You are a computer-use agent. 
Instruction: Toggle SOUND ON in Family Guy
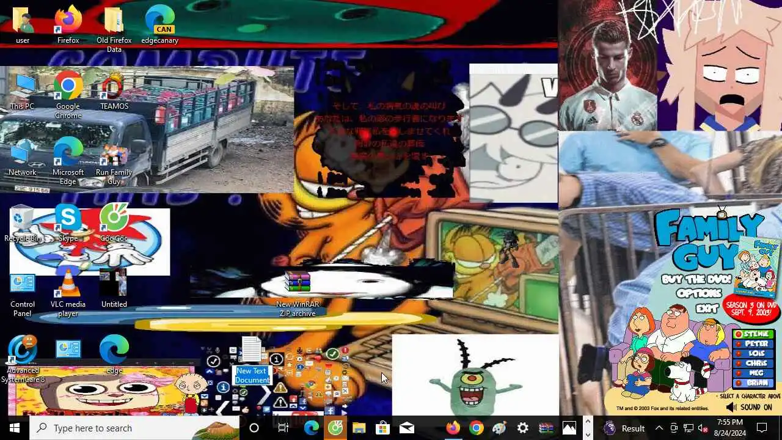pos(749,407)
